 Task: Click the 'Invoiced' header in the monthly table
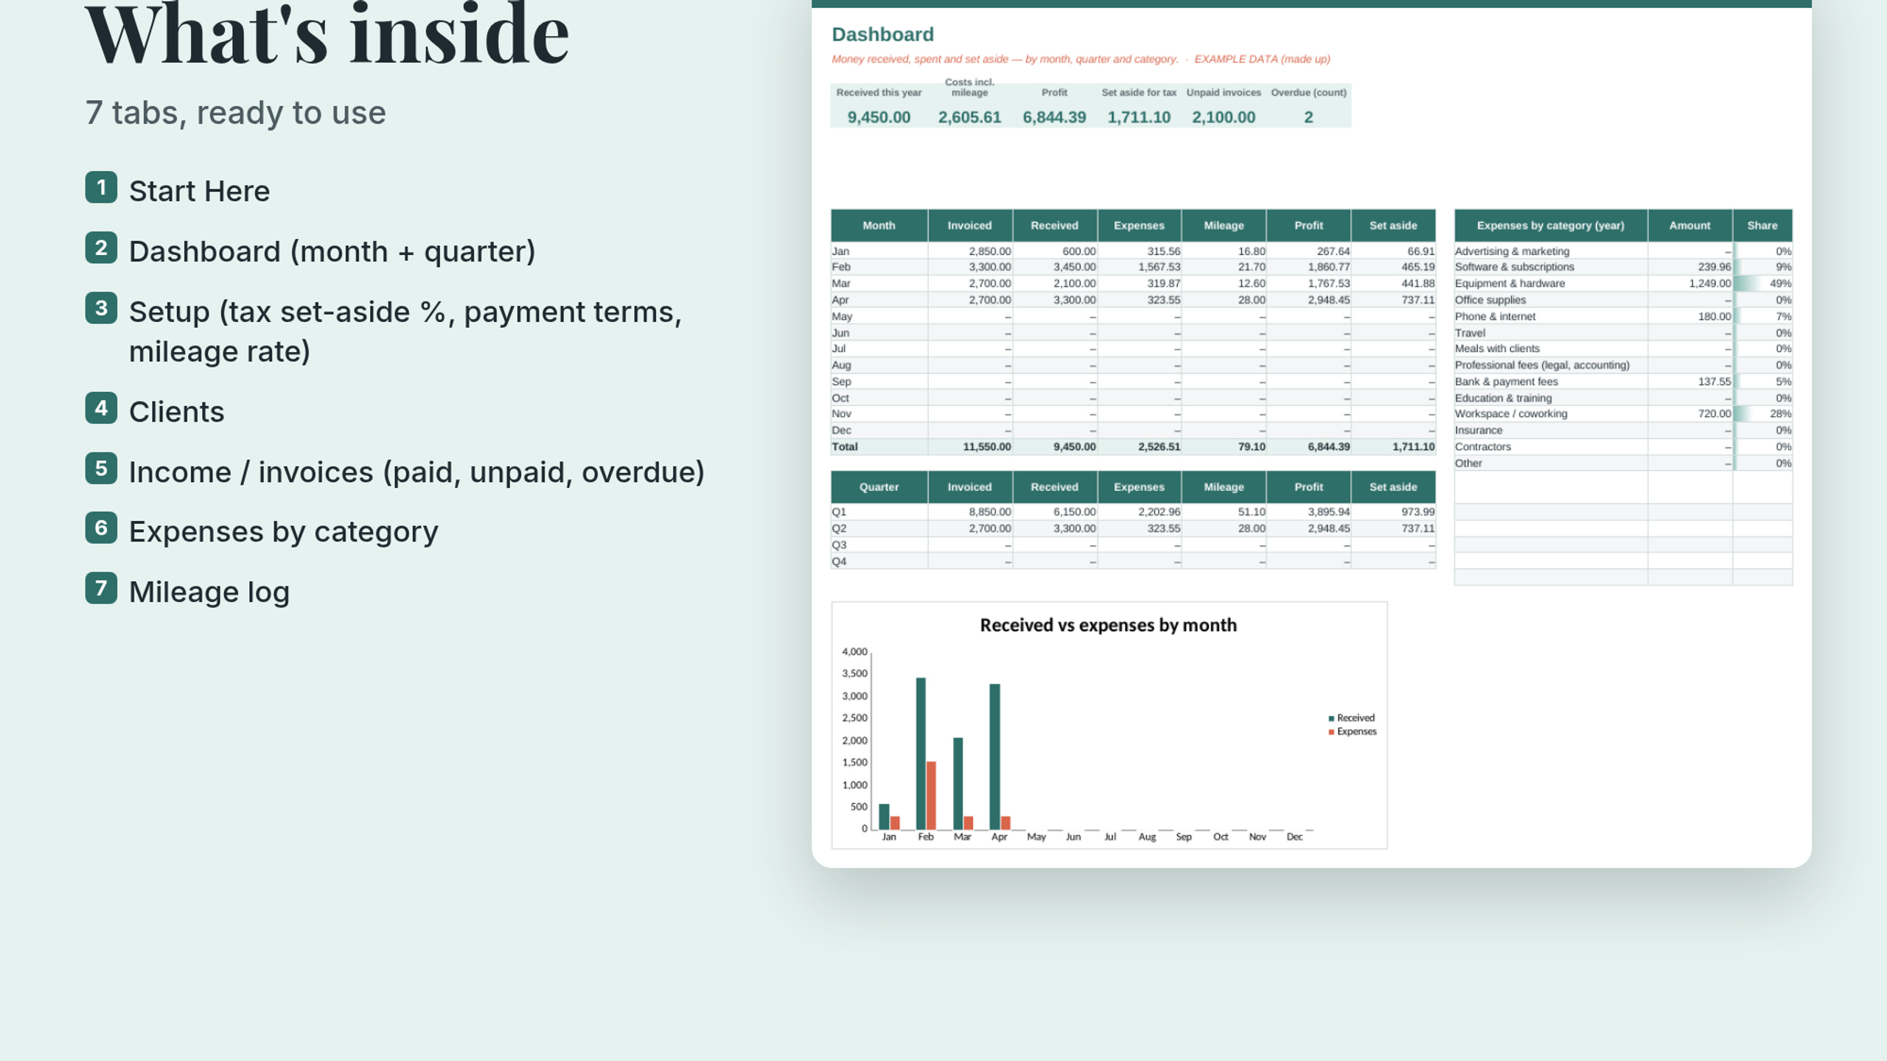coord(970,225)
